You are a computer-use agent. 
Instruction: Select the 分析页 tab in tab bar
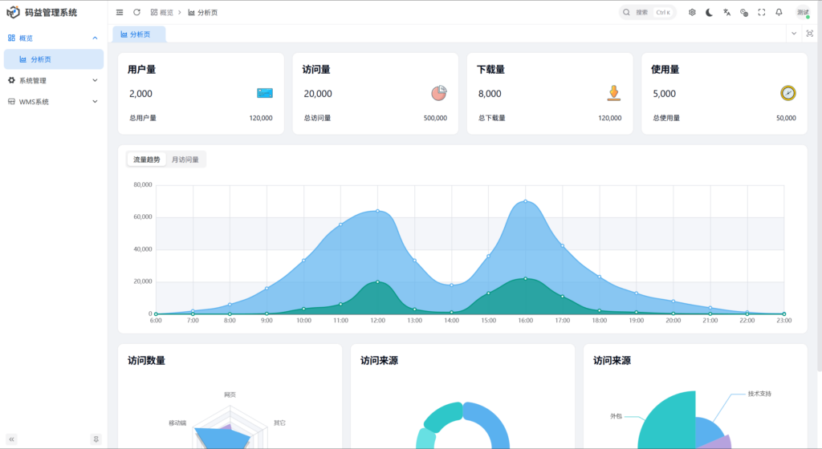click(139, 34)
